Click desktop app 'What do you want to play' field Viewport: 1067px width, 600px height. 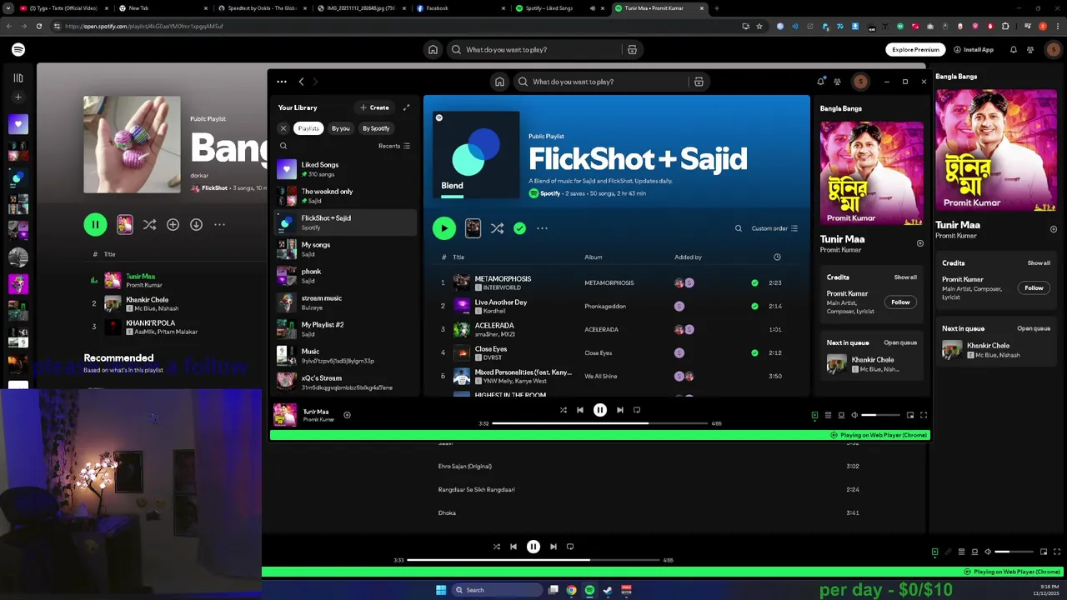(601, 82)
